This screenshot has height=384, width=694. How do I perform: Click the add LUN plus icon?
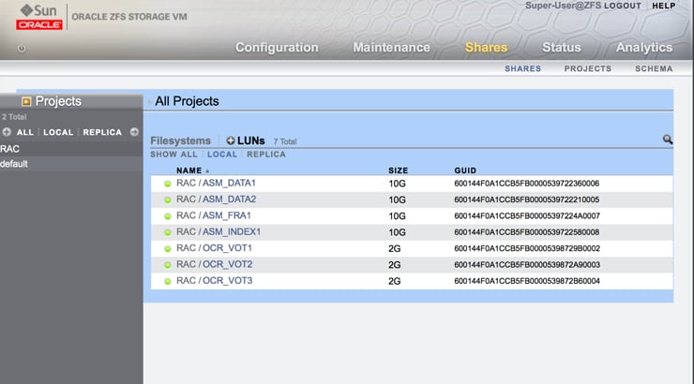(231, 140)
